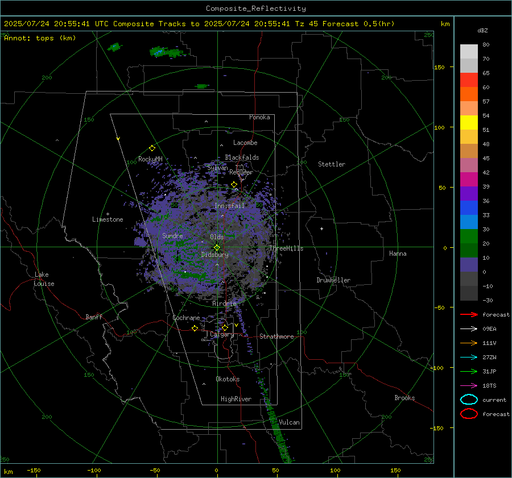
Task: Select the Vulcan town label
Action: (289, 422)
